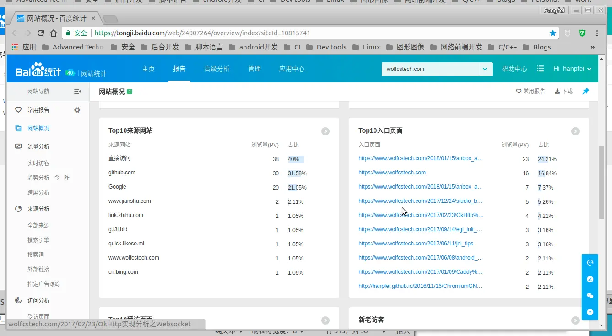This screenshot has width=612, height=336.
Task: Open 外部链接 in sidebar
Action: [x=38, y=269]
